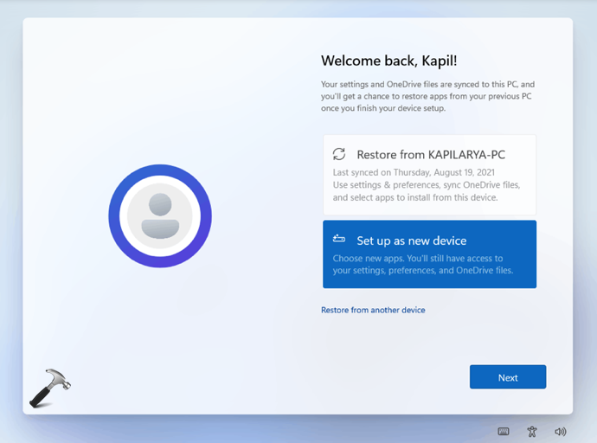The width and height of the screenshot is (597, 443).
Task: Click the device icon beside Set up as new device
Action: (x=339, y=240)
